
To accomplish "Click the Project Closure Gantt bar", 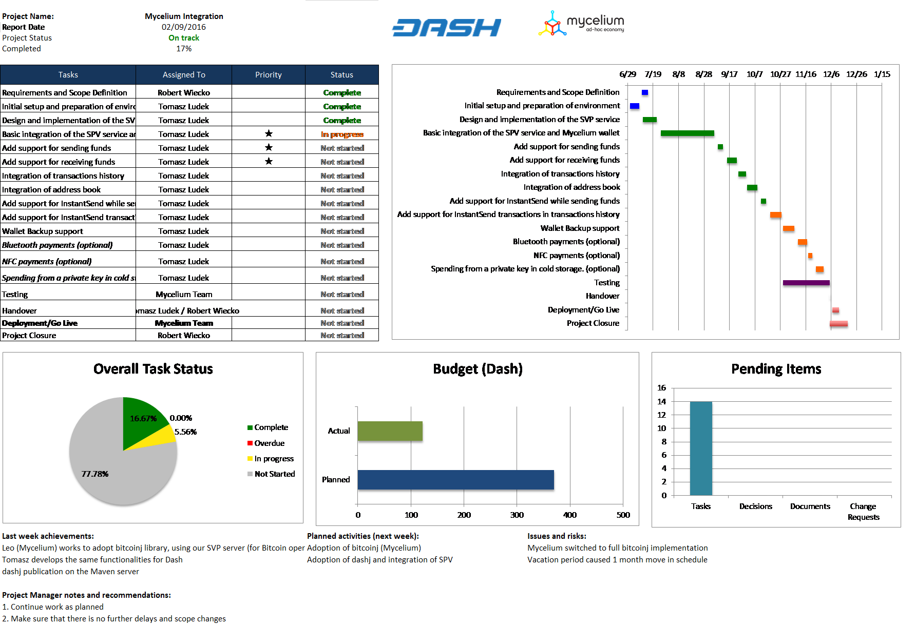I will [x=838, y=324].
